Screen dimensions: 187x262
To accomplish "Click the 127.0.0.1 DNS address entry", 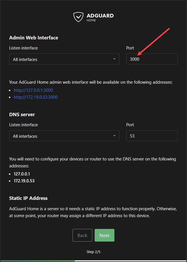I will point(22,174).
